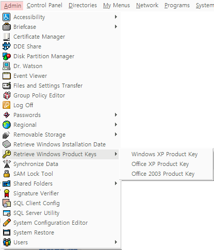Expand the Users submenu arrow
Screen dimensions: 214x250
pyautogui.click(x=116, y=242)
